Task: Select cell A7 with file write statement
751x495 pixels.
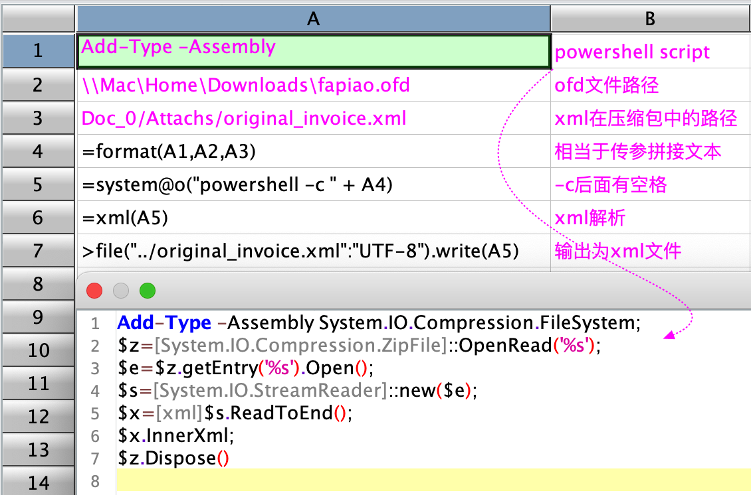Action: pyautogui.click(x=313, y=251)
